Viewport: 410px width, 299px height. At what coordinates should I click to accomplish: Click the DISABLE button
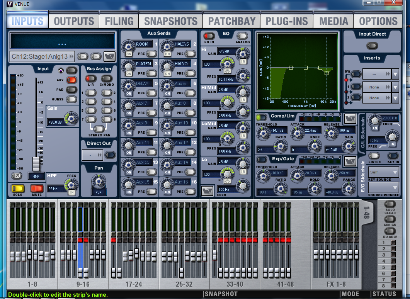point(390,231)
